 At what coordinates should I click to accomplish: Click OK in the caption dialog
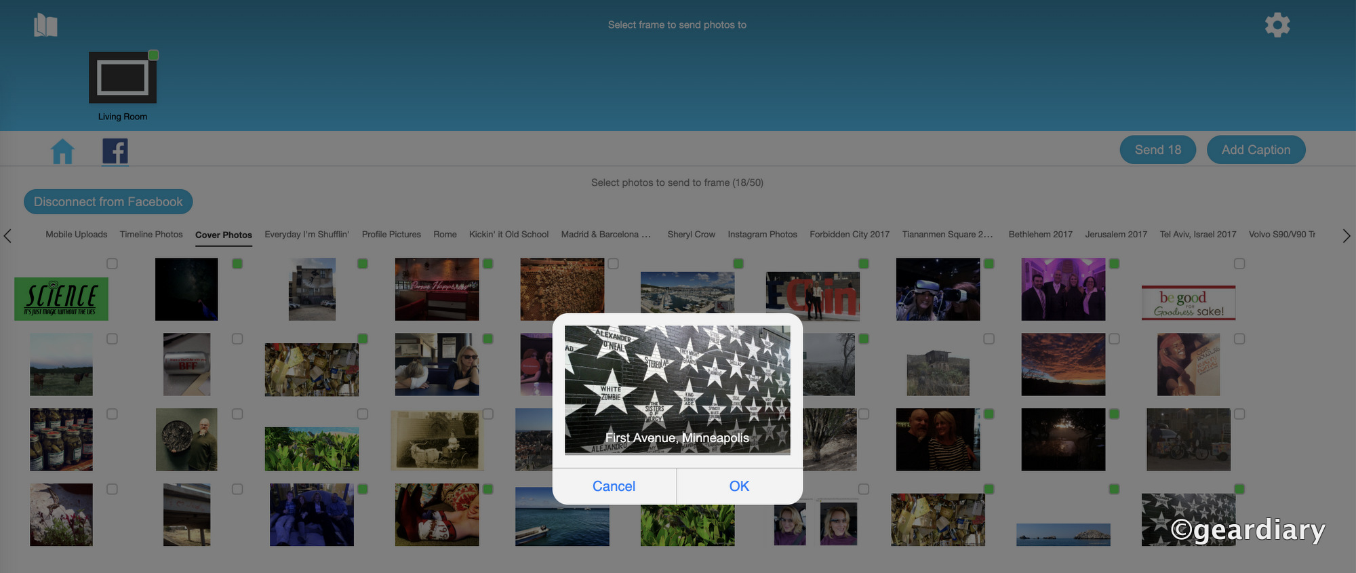[x=739, y=486]
